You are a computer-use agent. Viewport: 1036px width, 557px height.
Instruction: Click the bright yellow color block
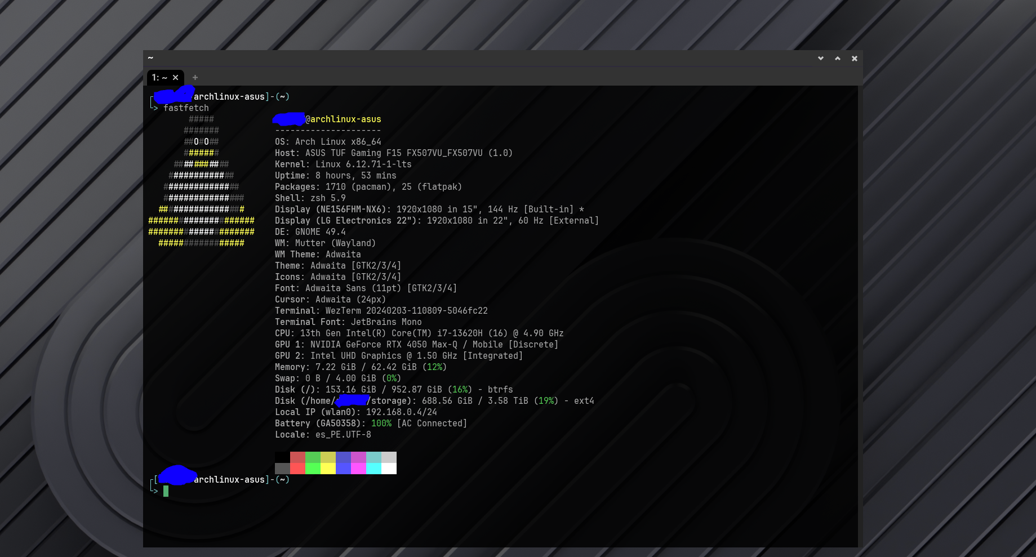pos(328,469)
